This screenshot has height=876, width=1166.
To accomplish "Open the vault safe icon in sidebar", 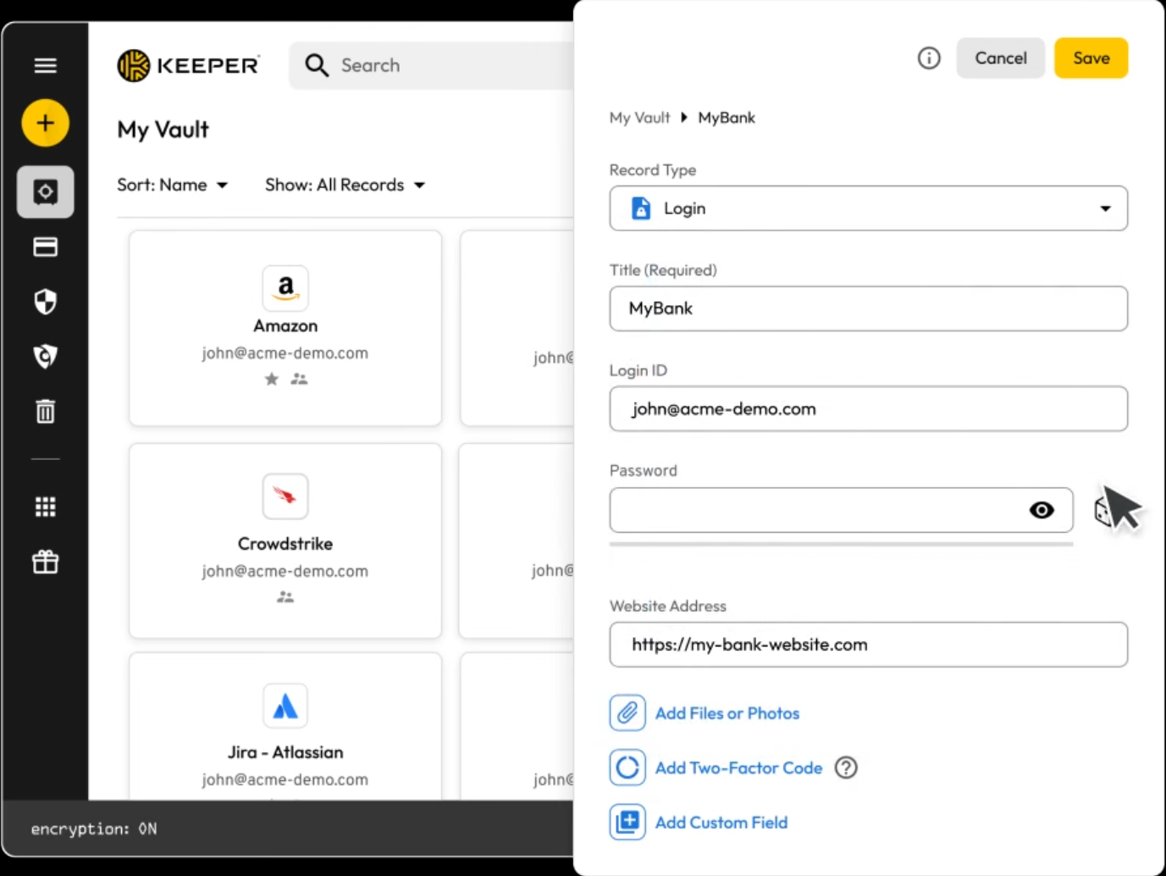I will pyautogui.click(x=46, y=192).
